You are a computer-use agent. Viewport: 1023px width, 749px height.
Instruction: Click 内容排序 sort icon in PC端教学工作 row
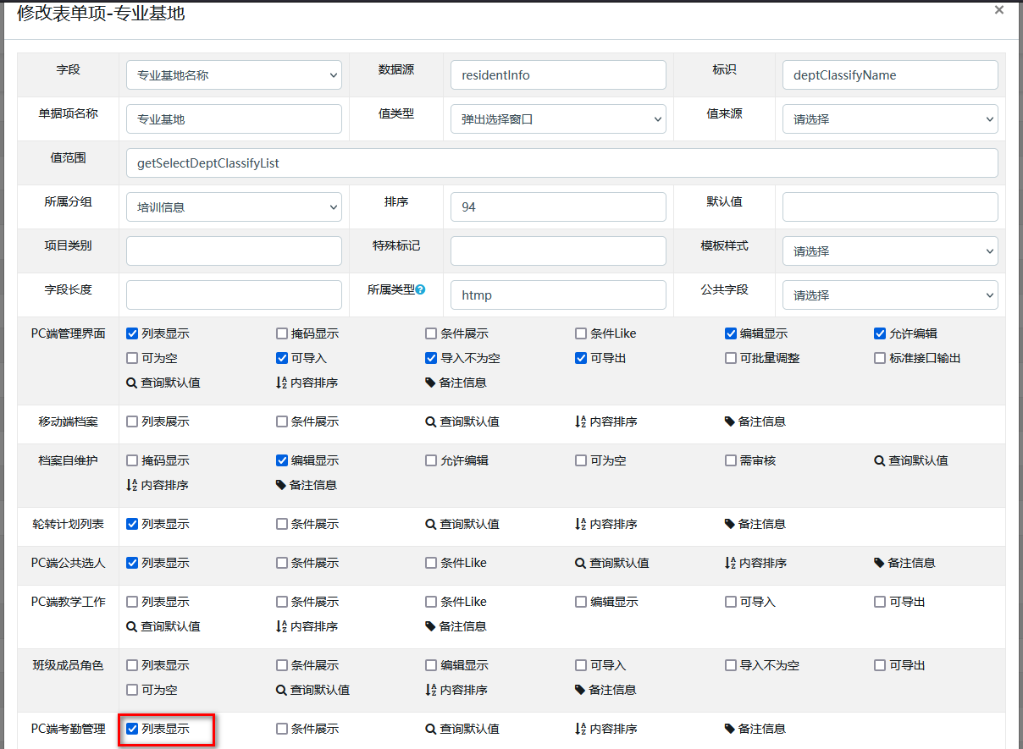281,626
